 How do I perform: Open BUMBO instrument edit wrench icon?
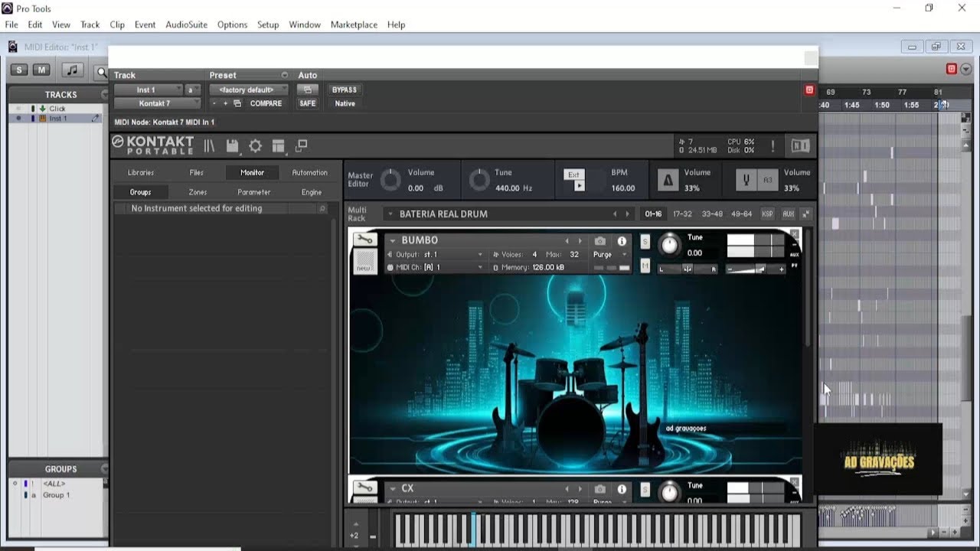[364, 240]
